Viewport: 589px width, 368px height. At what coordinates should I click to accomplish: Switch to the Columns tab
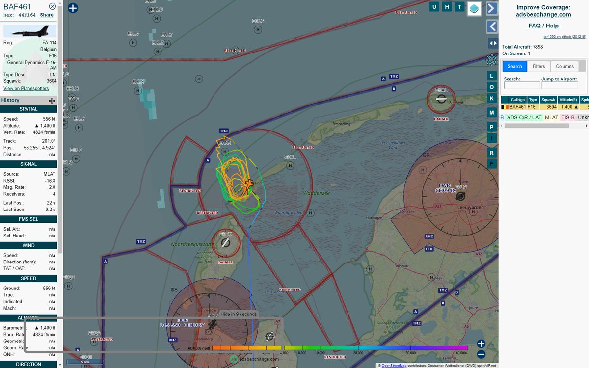pyautogui.click(x=564, y=66)
